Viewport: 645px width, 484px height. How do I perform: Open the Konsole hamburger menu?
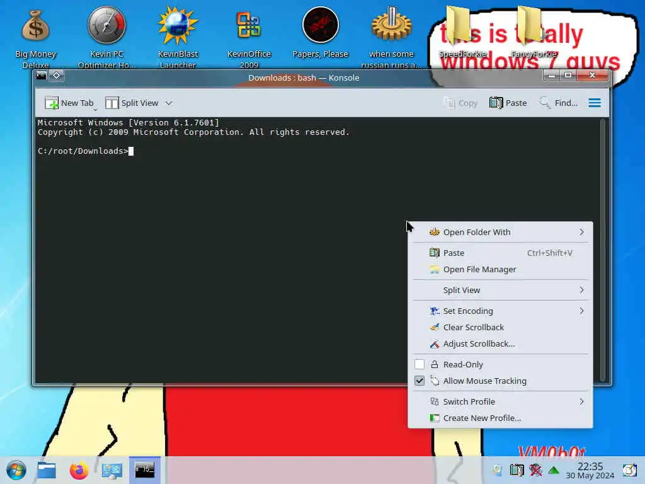(x=595, y=103)
